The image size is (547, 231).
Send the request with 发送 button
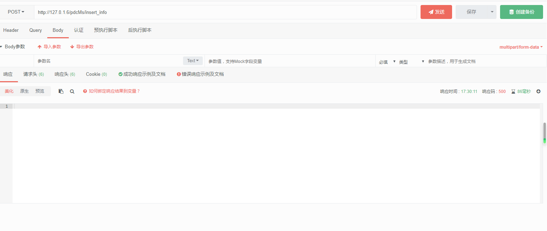point(436,12)
